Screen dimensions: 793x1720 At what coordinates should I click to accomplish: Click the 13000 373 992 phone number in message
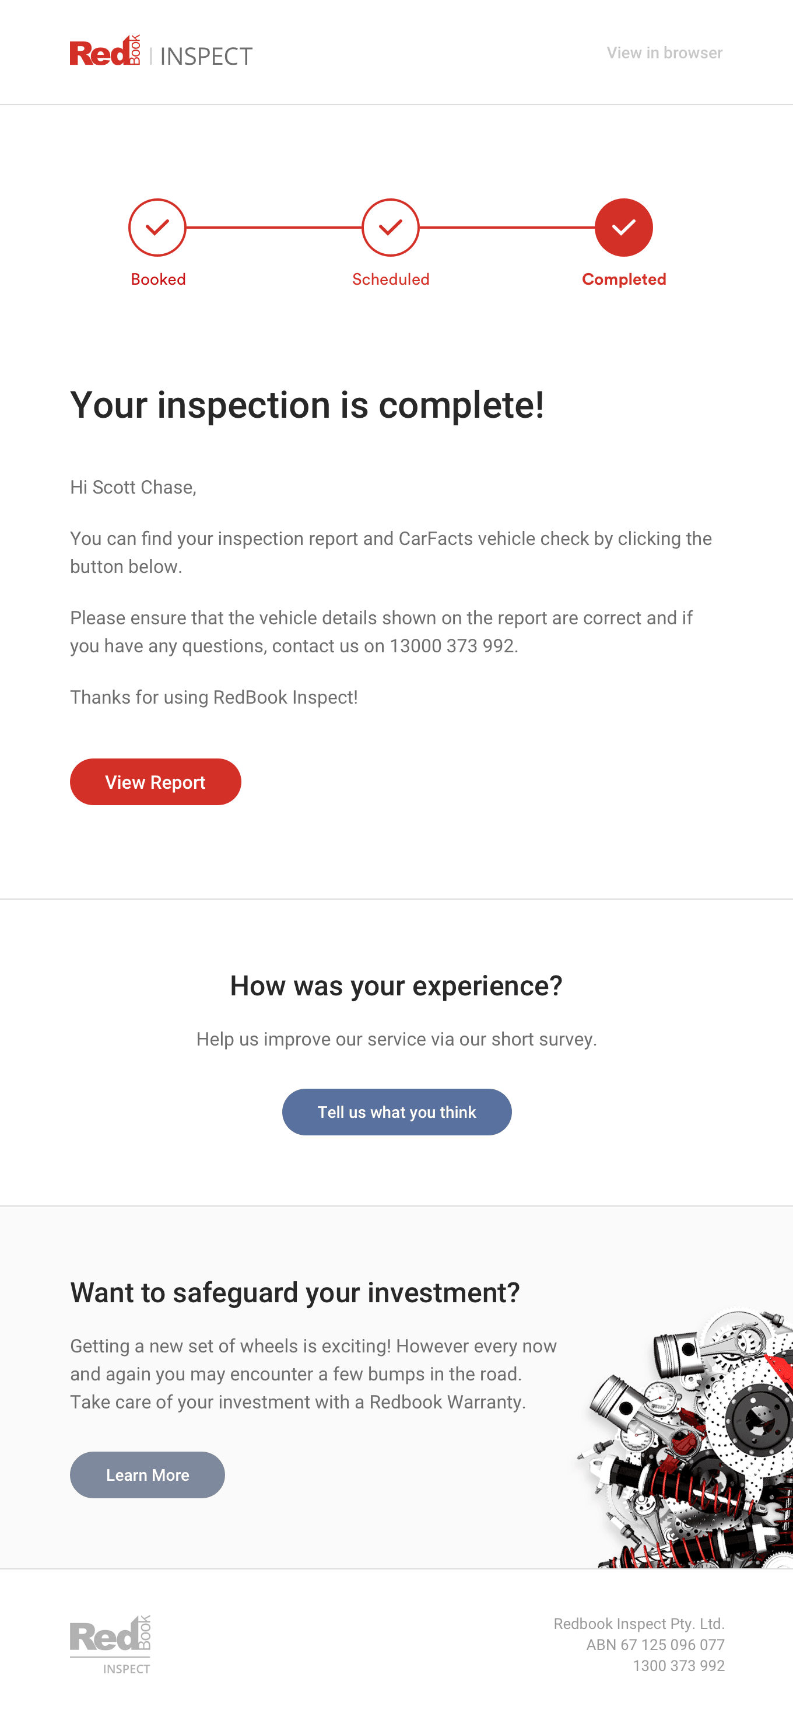point(452,646)
